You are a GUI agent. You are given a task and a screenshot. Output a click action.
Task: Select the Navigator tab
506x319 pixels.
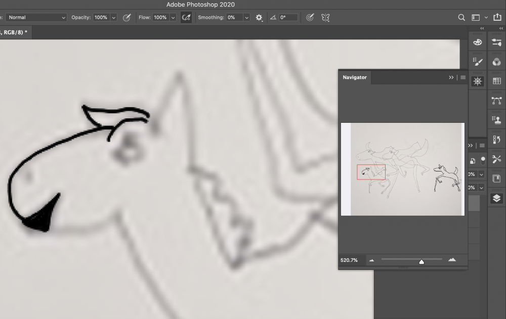[355, 77]
